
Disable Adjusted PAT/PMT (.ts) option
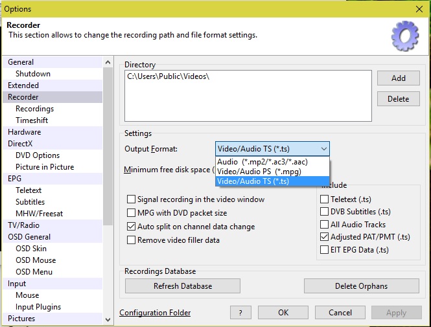click(x=325, y=237)
